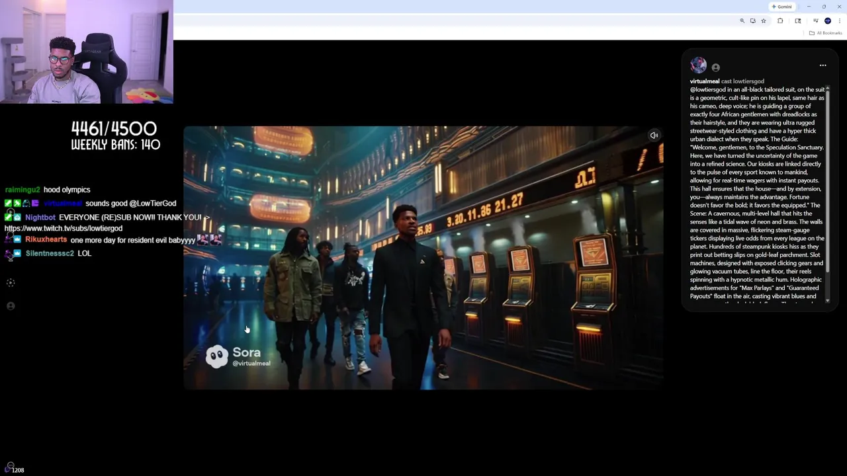This screenshot has height=476, width=847.
Task: Open the browser Extensions puzzle icon
Action: point(780,21)
